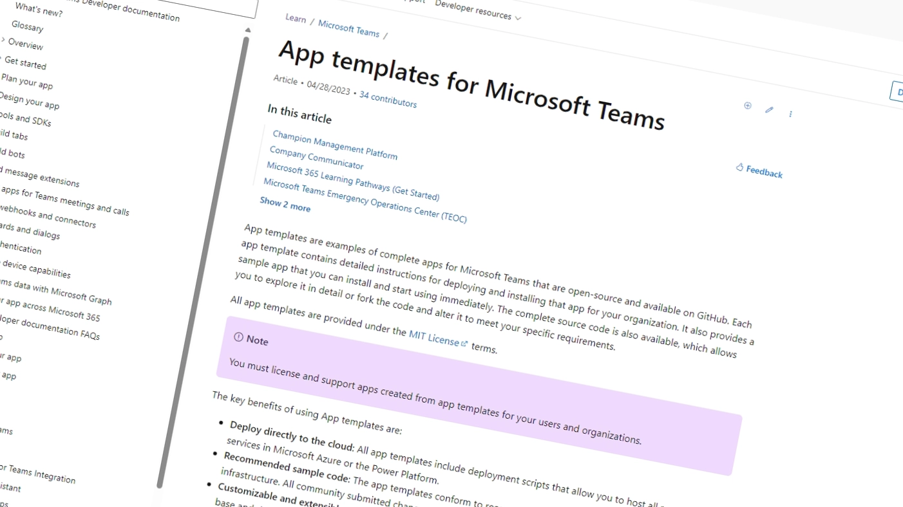Click Show 2 more to reveal hidden links
Viewport: 903px width, 507px height.
coord(285,205)
